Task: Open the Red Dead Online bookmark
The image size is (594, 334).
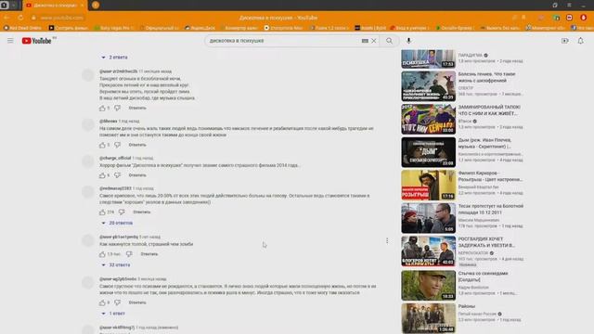Action: tap(22, 28)
